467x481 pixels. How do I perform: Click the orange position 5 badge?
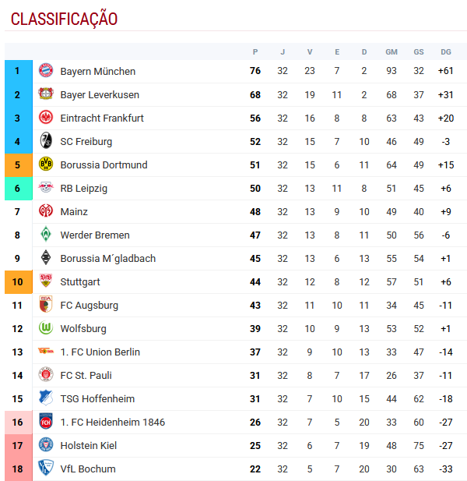click(19, 165)
